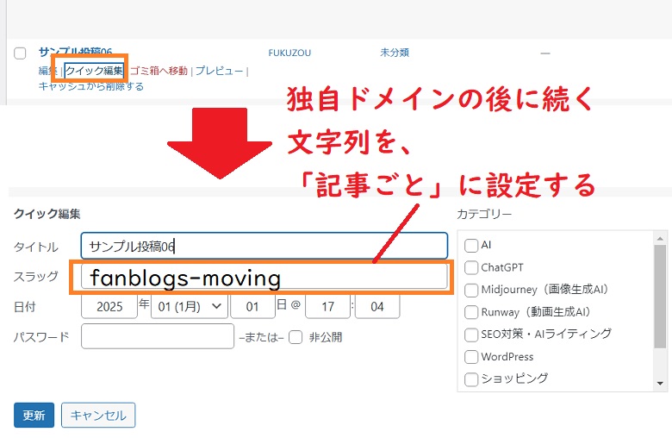Screen dimensions: 672x438
Task: Click the ゴミ箱へ移動 link
Action: pos(159,71)
